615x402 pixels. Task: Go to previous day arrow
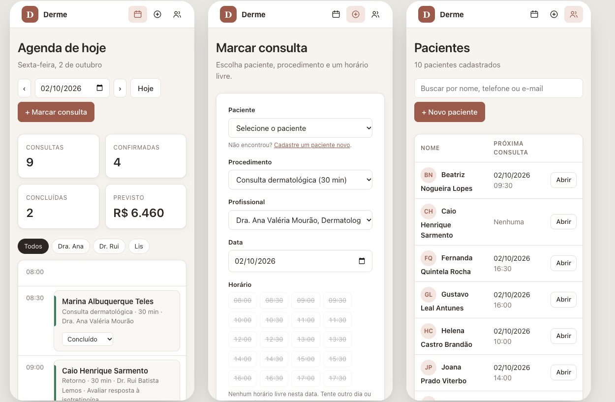tap(25, 89)
